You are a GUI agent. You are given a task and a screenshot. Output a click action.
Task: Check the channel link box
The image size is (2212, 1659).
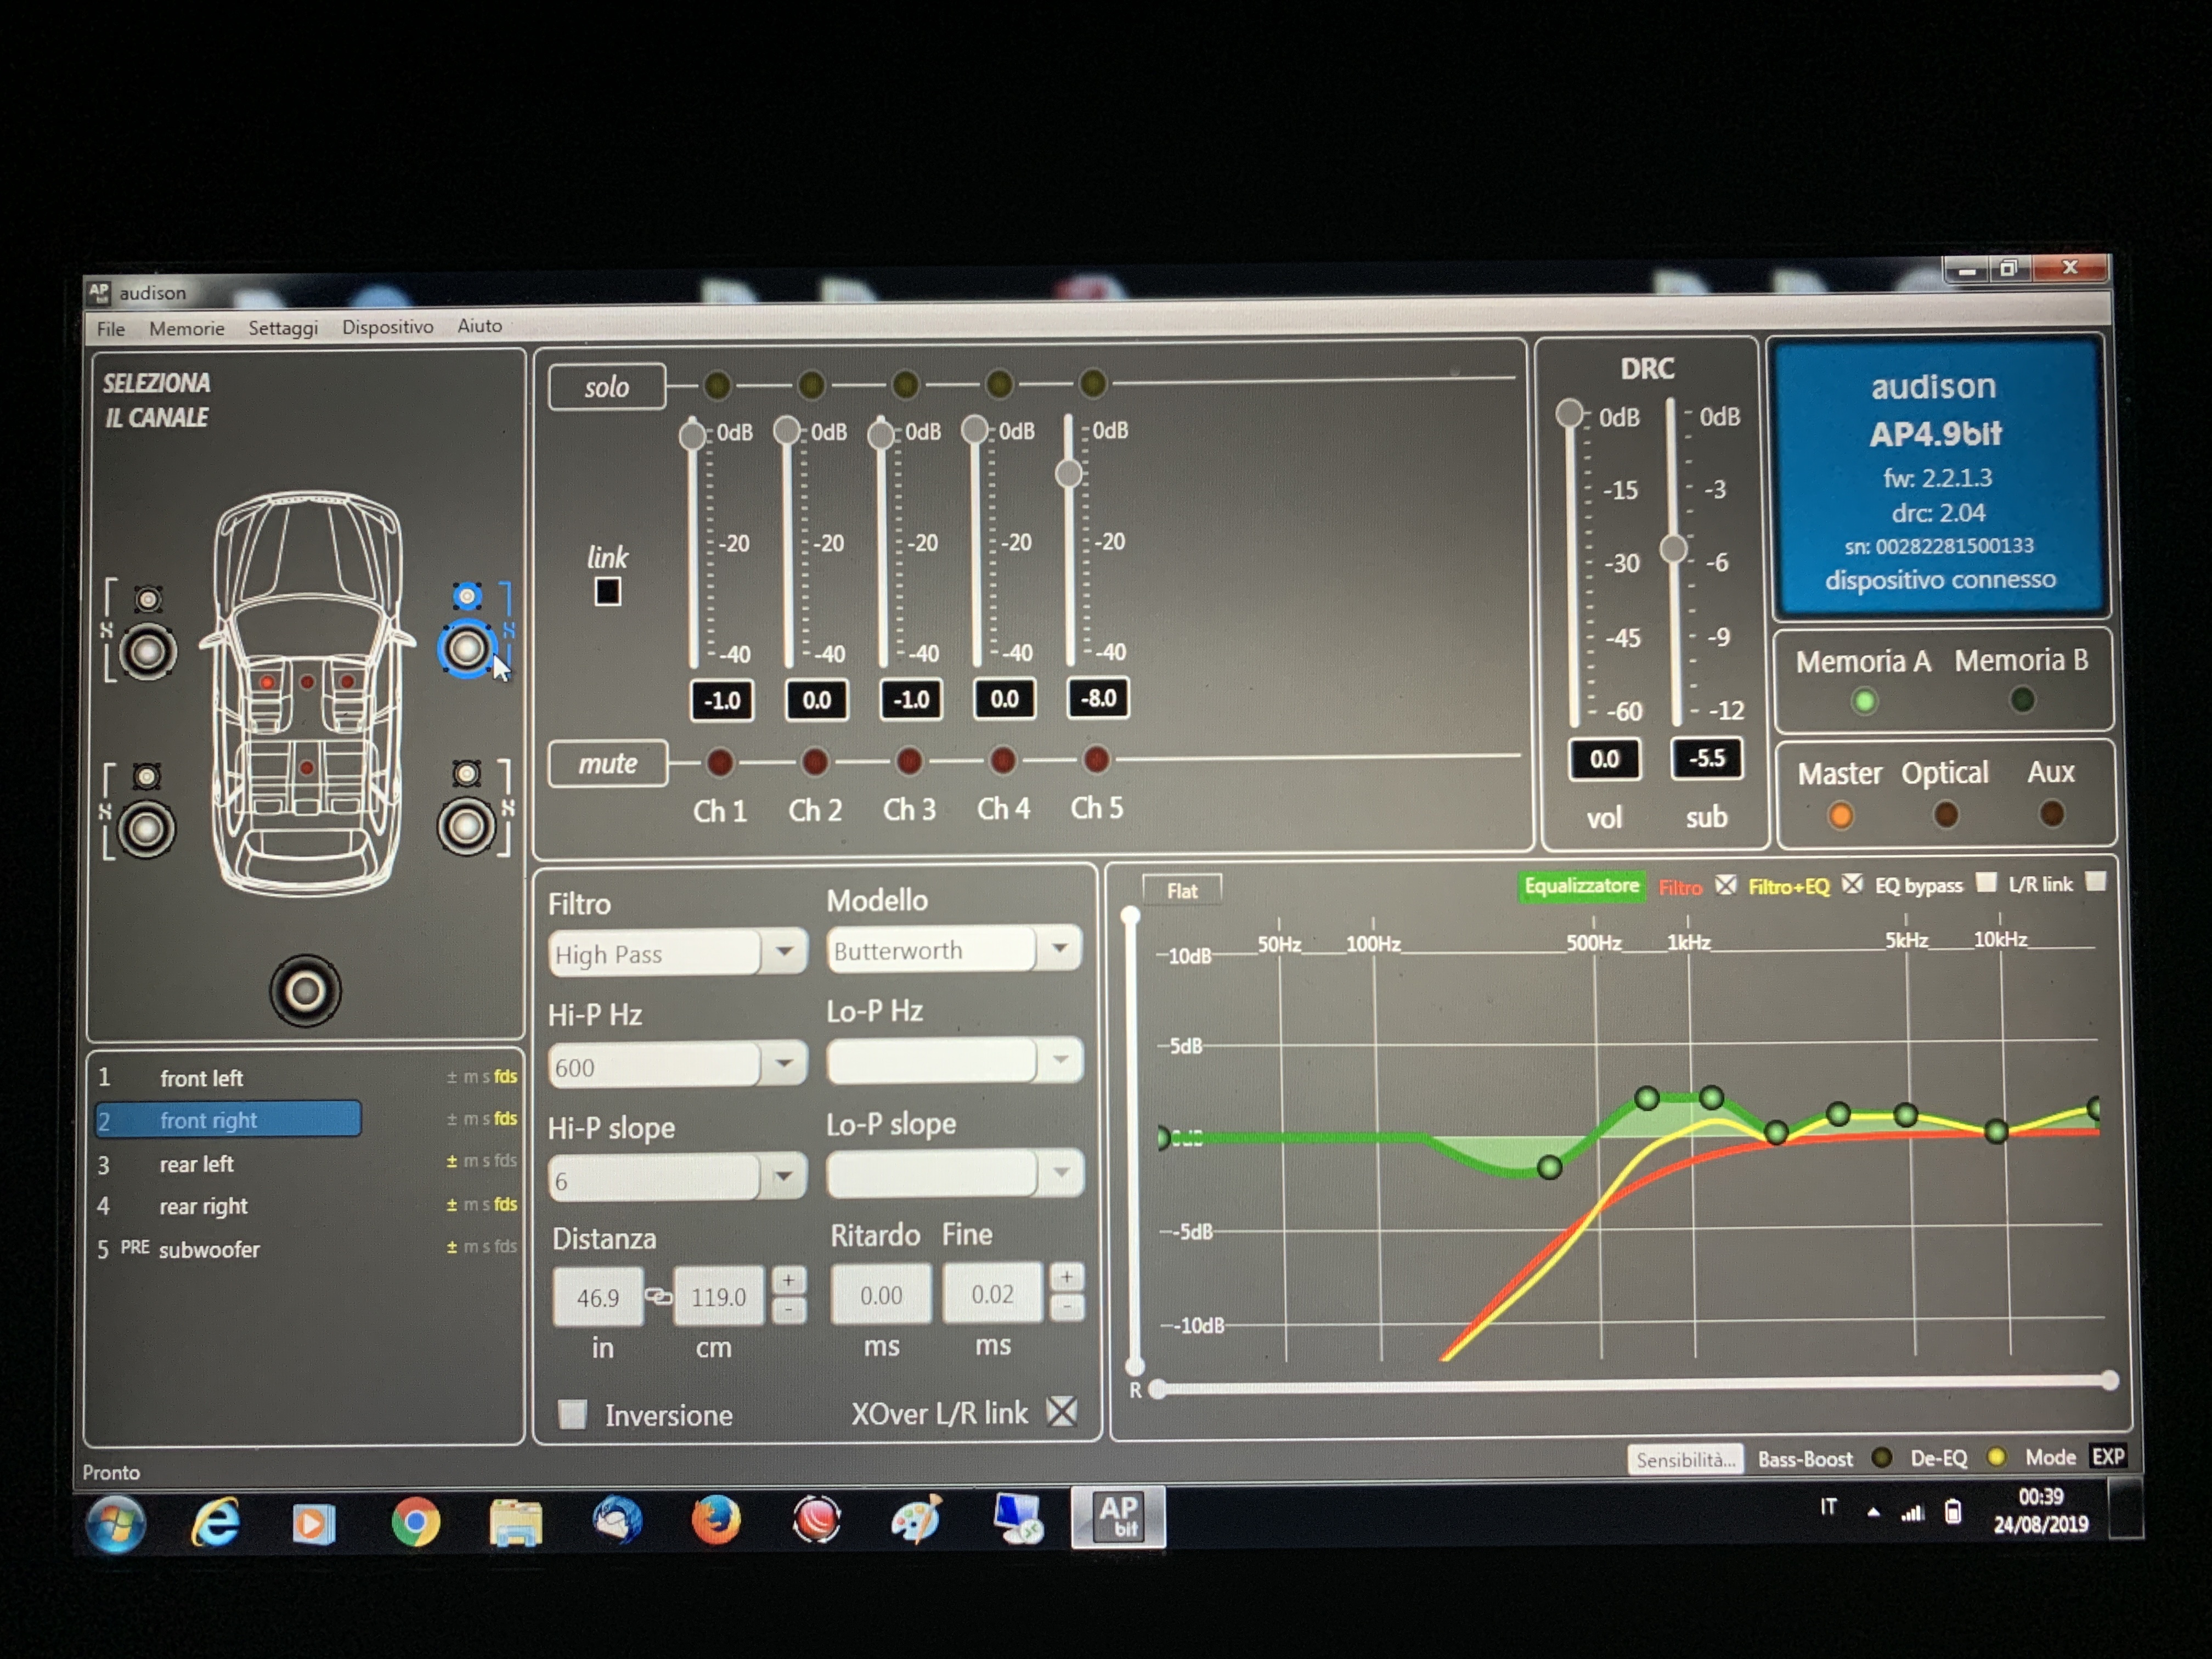pyautogui.click(x=607, y=592)
